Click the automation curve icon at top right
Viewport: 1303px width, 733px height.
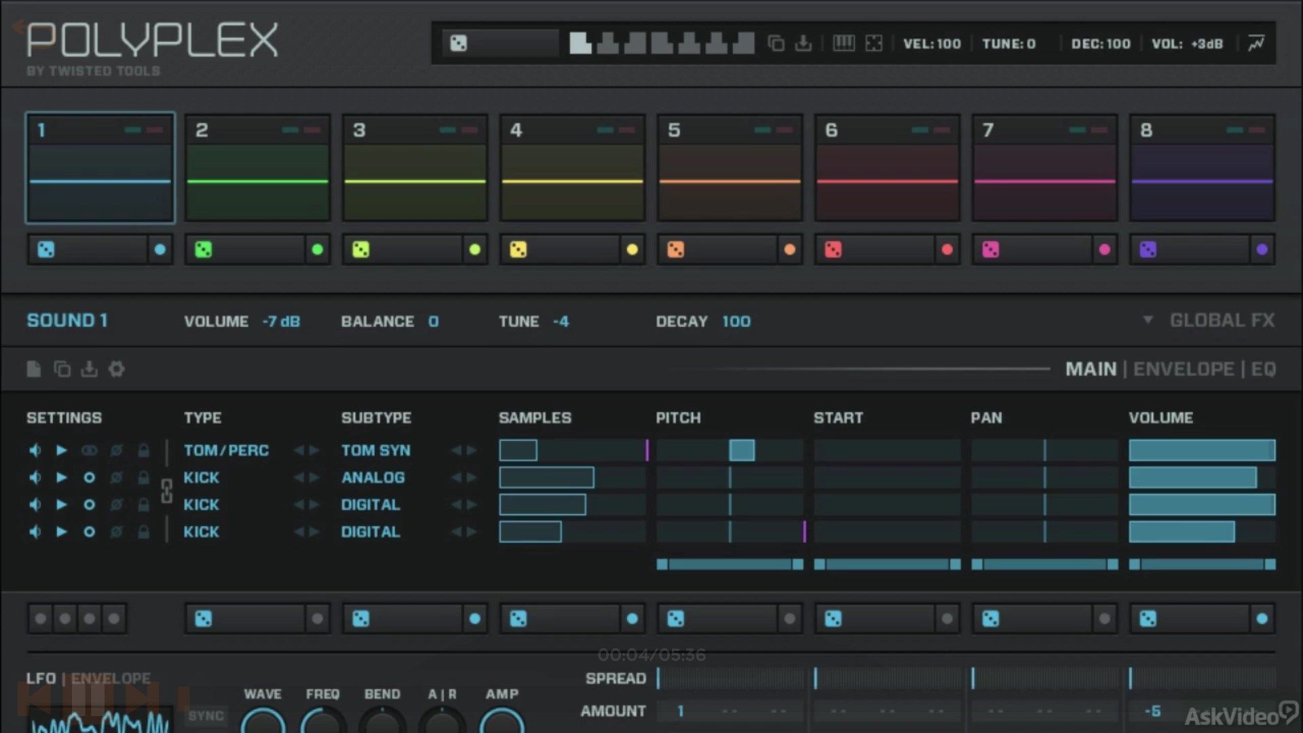click(1256, 43)
